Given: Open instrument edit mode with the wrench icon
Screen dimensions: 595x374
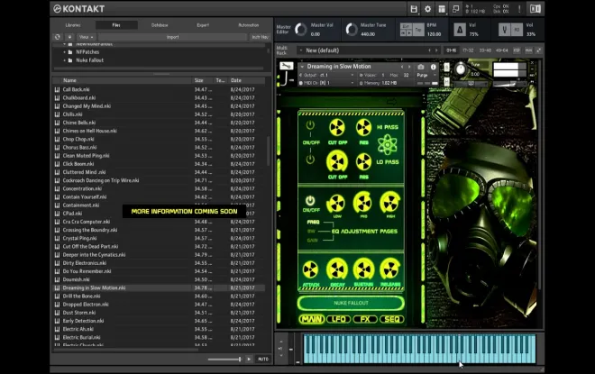Looking at the screenshot, I should point(287,66).
